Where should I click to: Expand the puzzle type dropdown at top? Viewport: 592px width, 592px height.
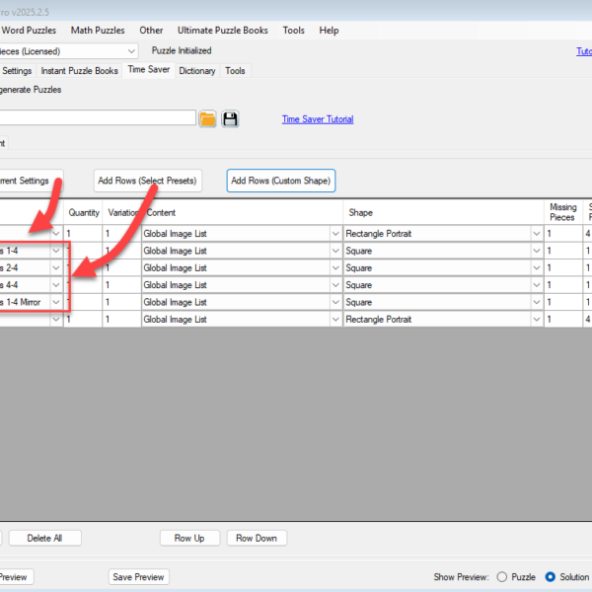click(x=132, y=50)
